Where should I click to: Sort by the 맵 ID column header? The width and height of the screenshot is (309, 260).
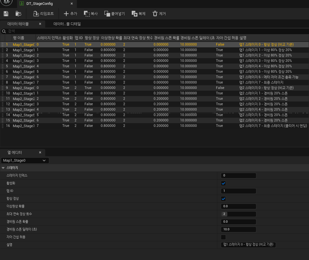[x=79, y=38]
